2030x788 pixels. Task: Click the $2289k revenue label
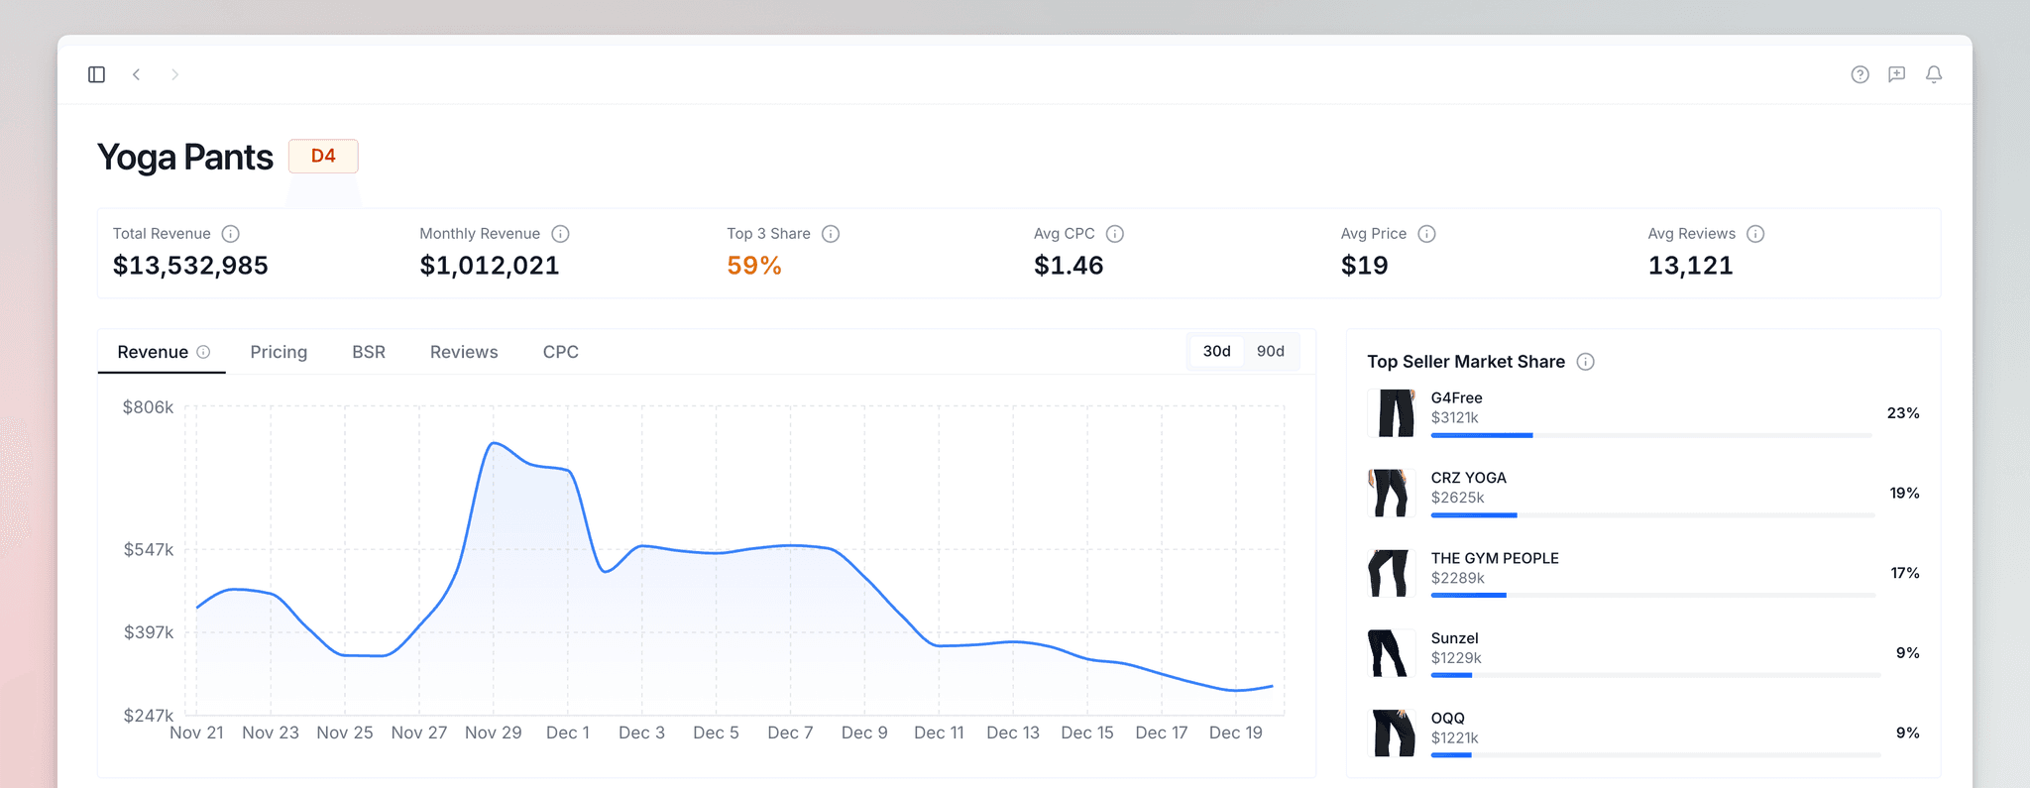click(1457, 578)
